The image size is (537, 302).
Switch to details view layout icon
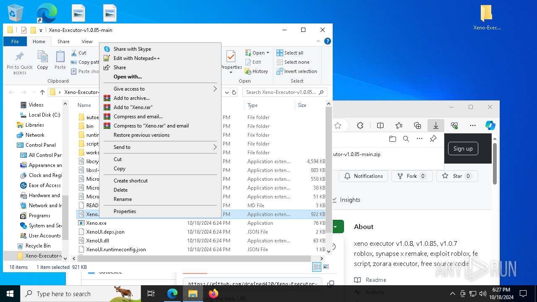pos(317,267)
